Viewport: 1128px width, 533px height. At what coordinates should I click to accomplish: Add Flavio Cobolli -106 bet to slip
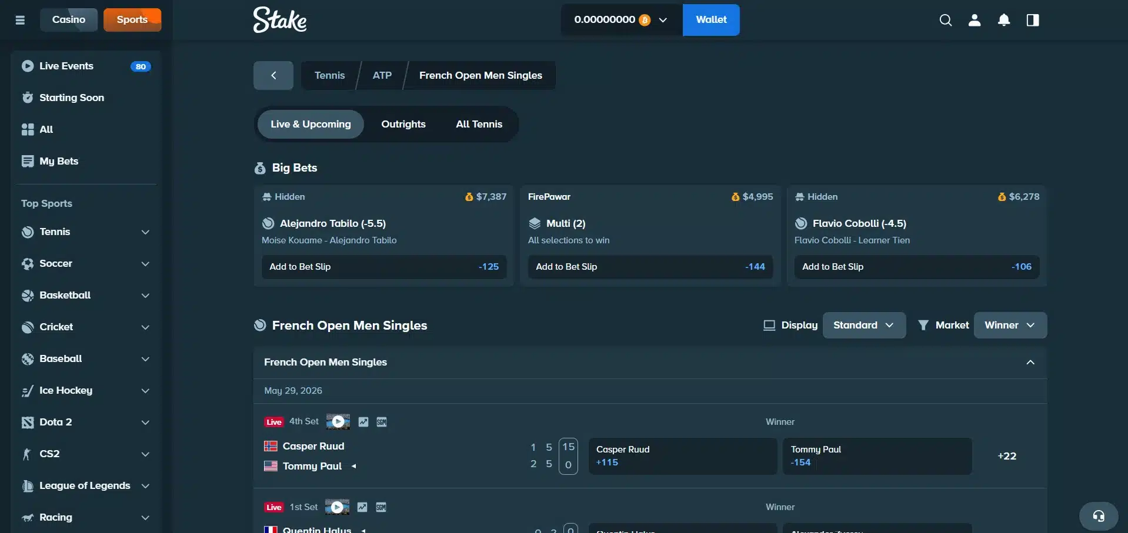click(x=917, y=267)
